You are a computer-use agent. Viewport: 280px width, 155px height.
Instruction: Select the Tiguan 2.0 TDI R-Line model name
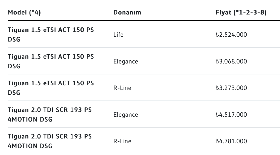click(50, 141)
